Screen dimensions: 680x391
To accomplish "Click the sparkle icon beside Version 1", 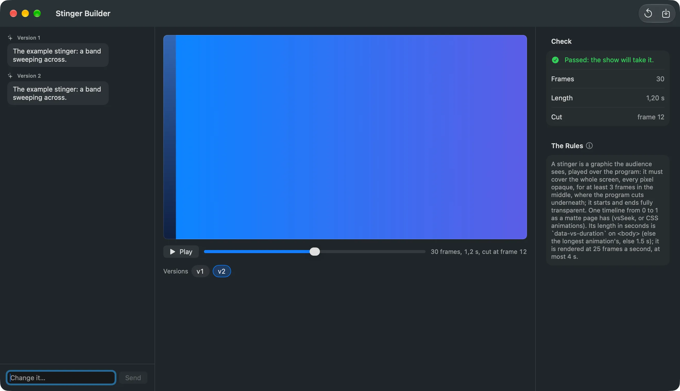I will pos(10,38).
